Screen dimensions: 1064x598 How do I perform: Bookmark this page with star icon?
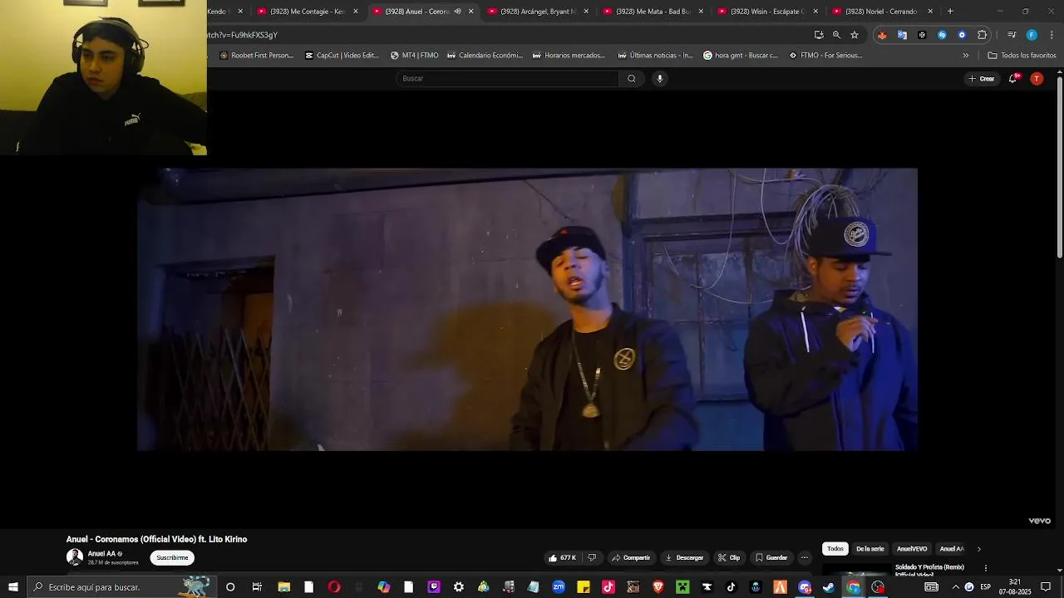(854, 35)
